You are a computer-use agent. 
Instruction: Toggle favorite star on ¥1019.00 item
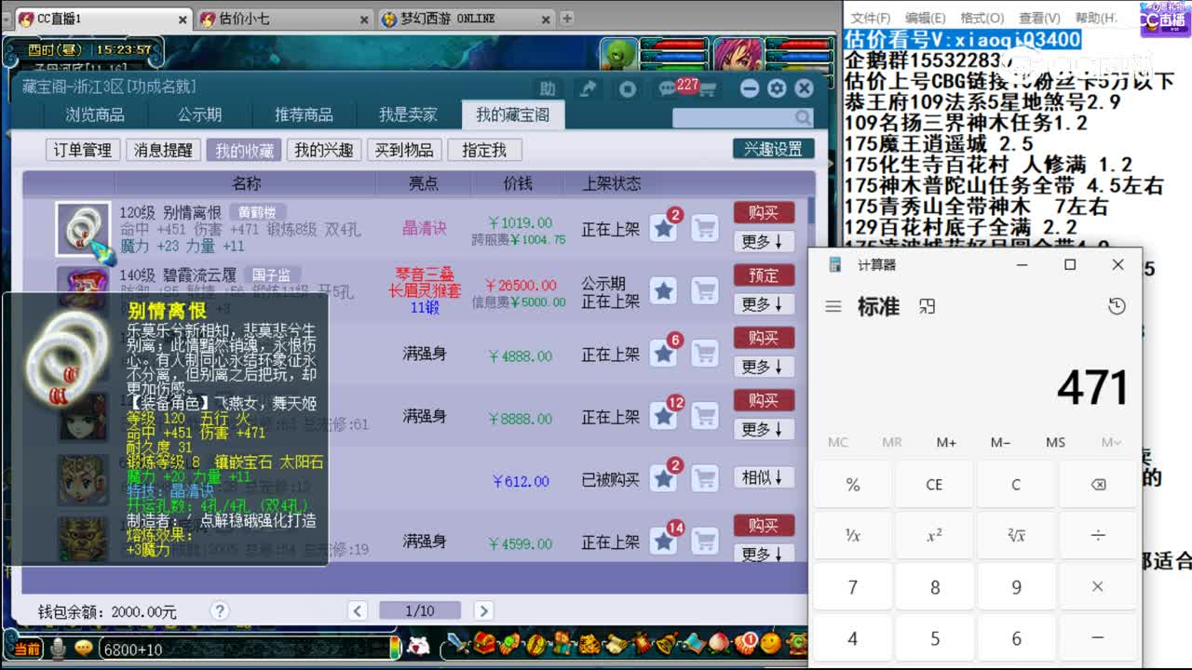point(663,228)
